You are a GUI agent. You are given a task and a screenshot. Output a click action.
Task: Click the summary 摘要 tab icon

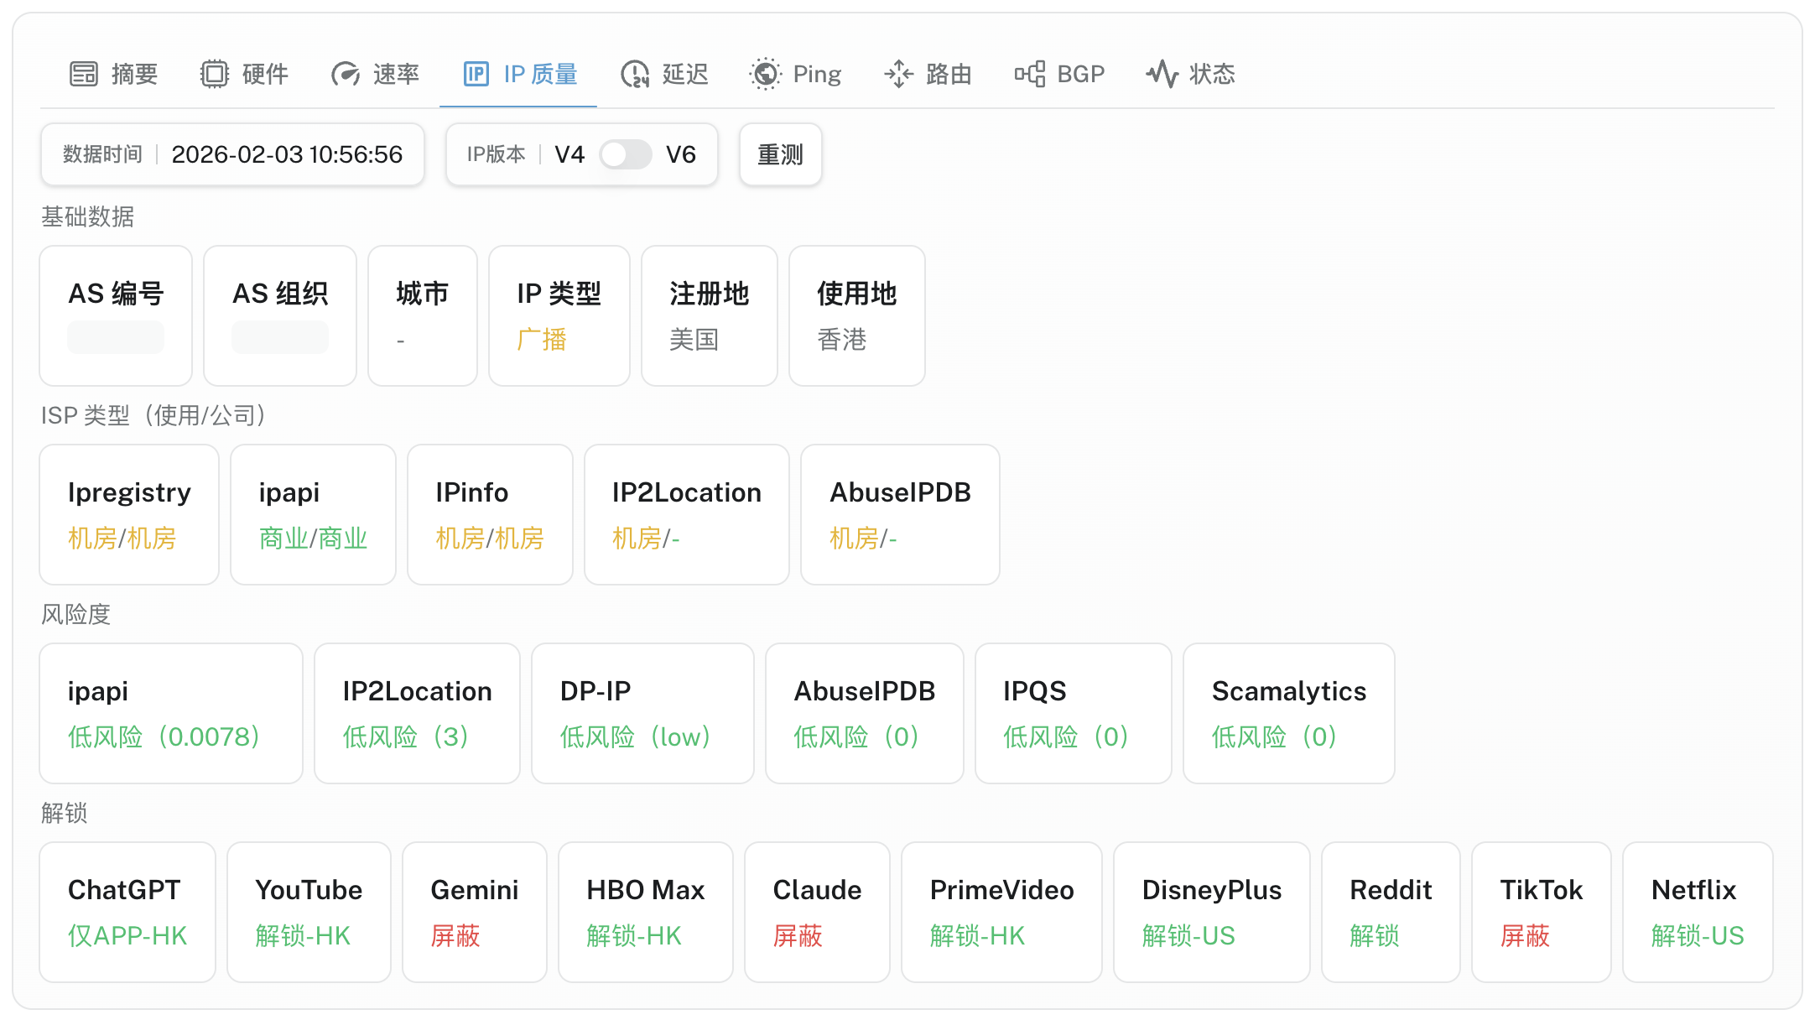(84, 74)
